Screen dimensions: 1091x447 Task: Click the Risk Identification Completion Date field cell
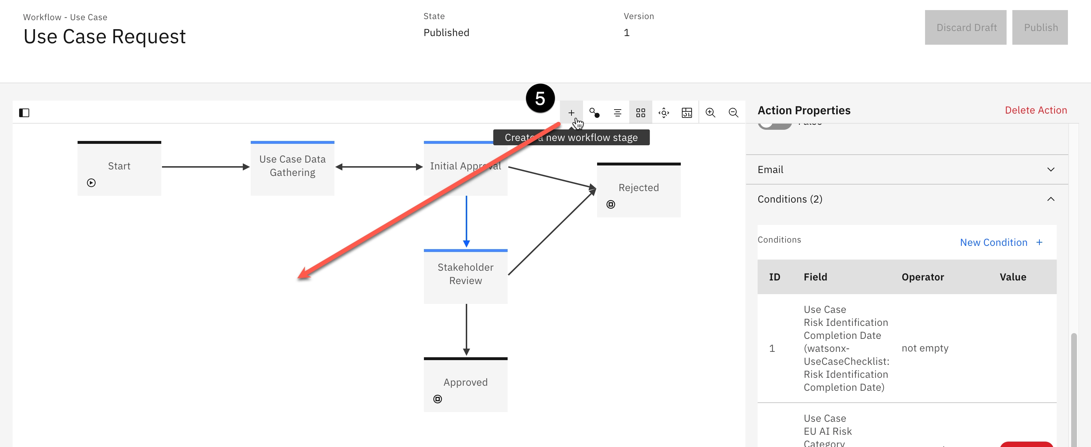[x=846, y=348]
